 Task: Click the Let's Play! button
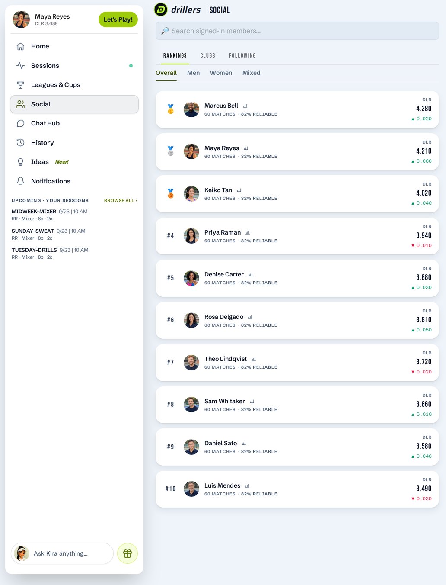[x=118, y=19]
